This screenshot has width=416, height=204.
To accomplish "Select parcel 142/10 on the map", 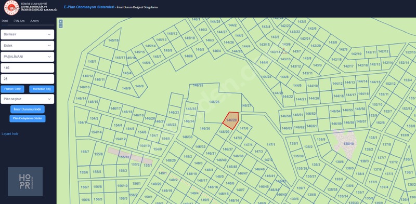I will coord(356,54).
